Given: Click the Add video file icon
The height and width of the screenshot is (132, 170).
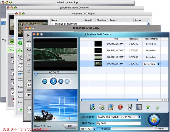Looking at the screenshot, I should tap(92, 107).
